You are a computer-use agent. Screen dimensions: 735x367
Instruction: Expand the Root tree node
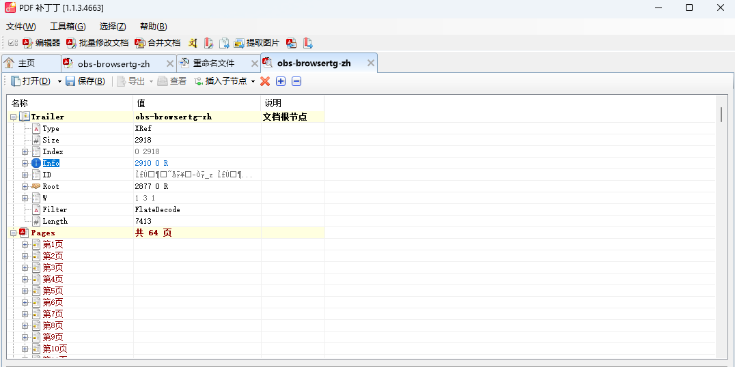[x=25, y=186]
